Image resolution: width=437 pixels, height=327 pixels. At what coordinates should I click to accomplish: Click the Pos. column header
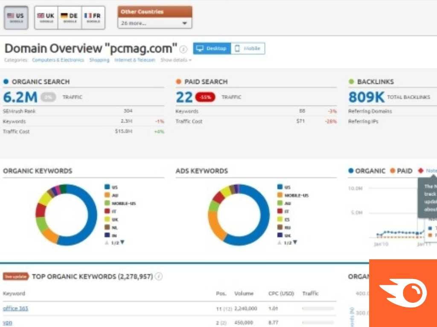[x=221, y=293]
